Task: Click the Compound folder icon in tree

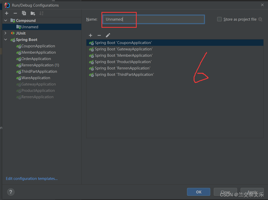Action: 13,21
